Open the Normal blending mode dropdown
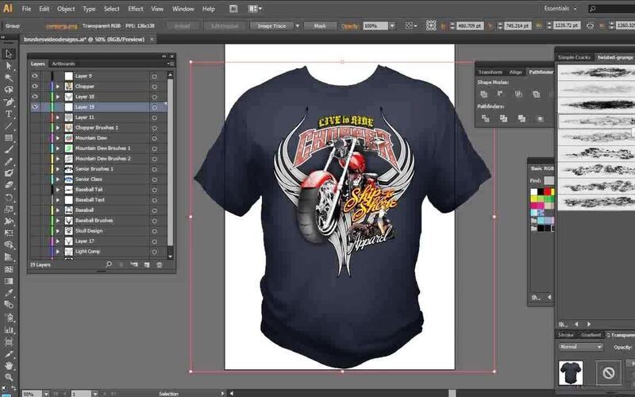Image resolution: width=635 pixels, height=397 pixels. tap(580, 347)
